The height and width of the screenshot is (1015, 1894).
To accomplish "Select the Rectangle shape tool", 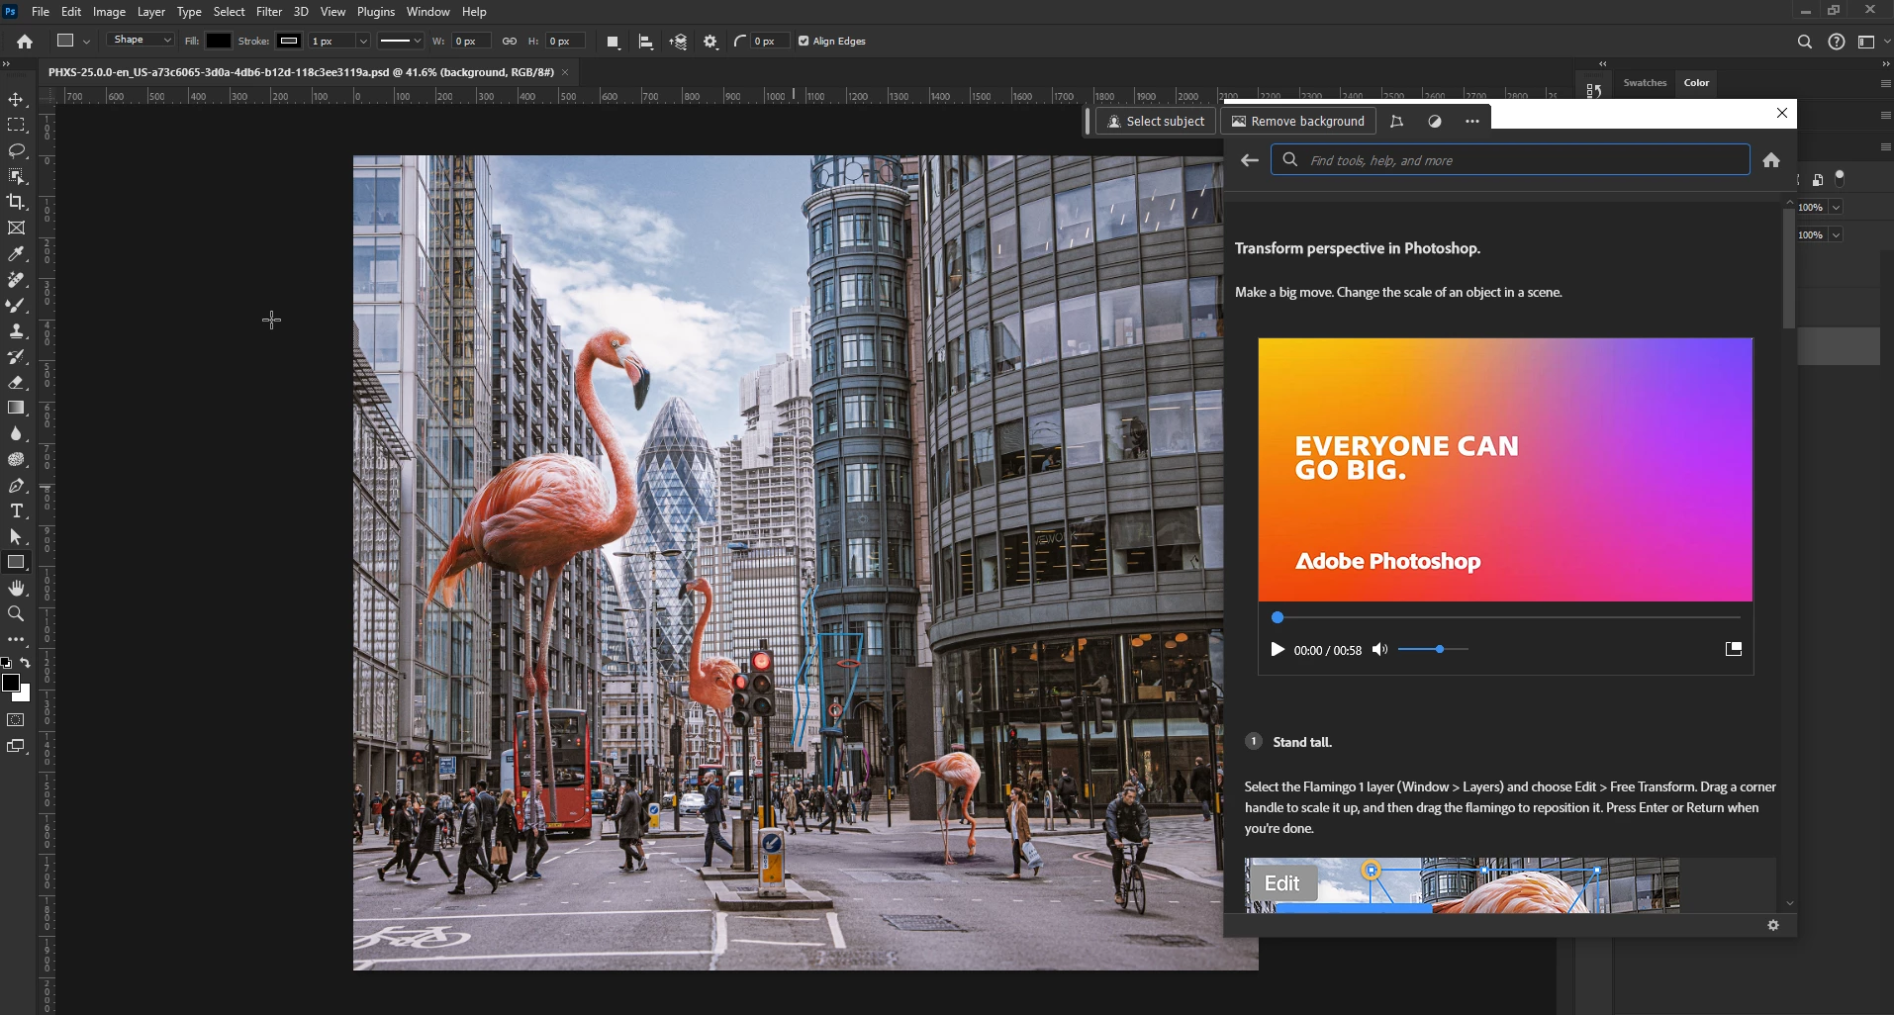I will (16, 563).
